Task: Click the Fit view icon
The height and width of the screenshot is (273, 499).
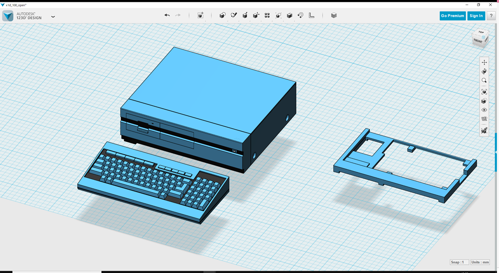Action: point(484,92)
